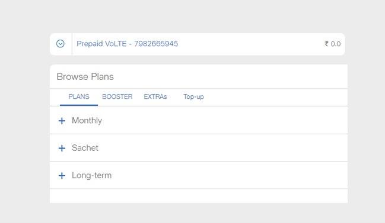Click the empty row below Long-term
Image resolution: width=385 pixels, height=223 pixels.
click(199, 196)
